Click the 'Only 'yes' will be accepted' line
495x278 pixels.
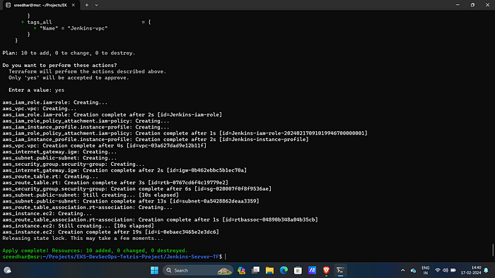pos(69,78)
